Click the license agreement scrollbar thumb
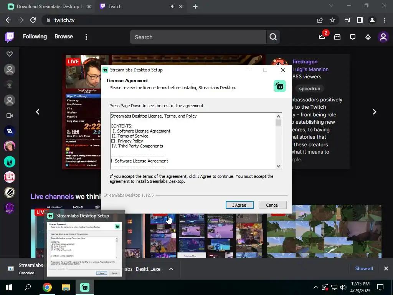Image resolution: width=393 pixels, height=295 pixels. tap(278, 123)
